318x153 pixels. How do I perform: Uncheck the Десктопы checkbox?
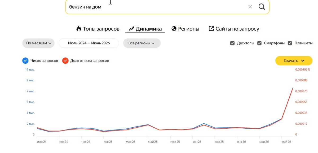tap(232, 43)
